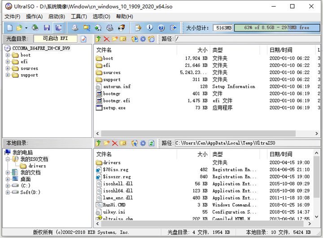Viewport: 323px width, 238px height.
Task: Click the blue Info properties icon
Action: pos(150,28)
